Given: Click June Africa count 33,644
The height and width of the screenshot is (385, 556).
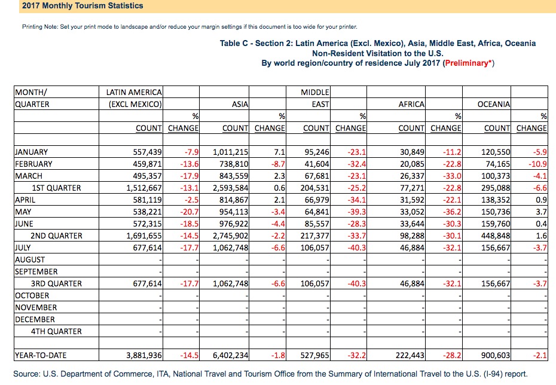Looking at the screenshot, I should click(x=412, y=224).
